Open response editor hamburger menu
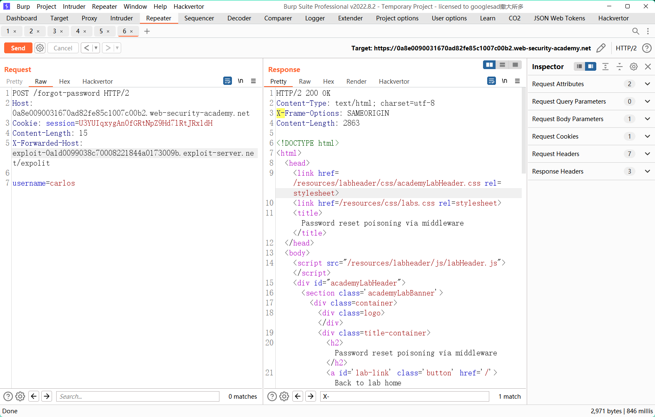 [x=517, y=81]
